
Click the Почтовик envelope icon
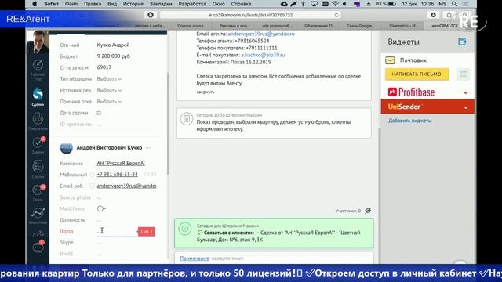point(390,60)
